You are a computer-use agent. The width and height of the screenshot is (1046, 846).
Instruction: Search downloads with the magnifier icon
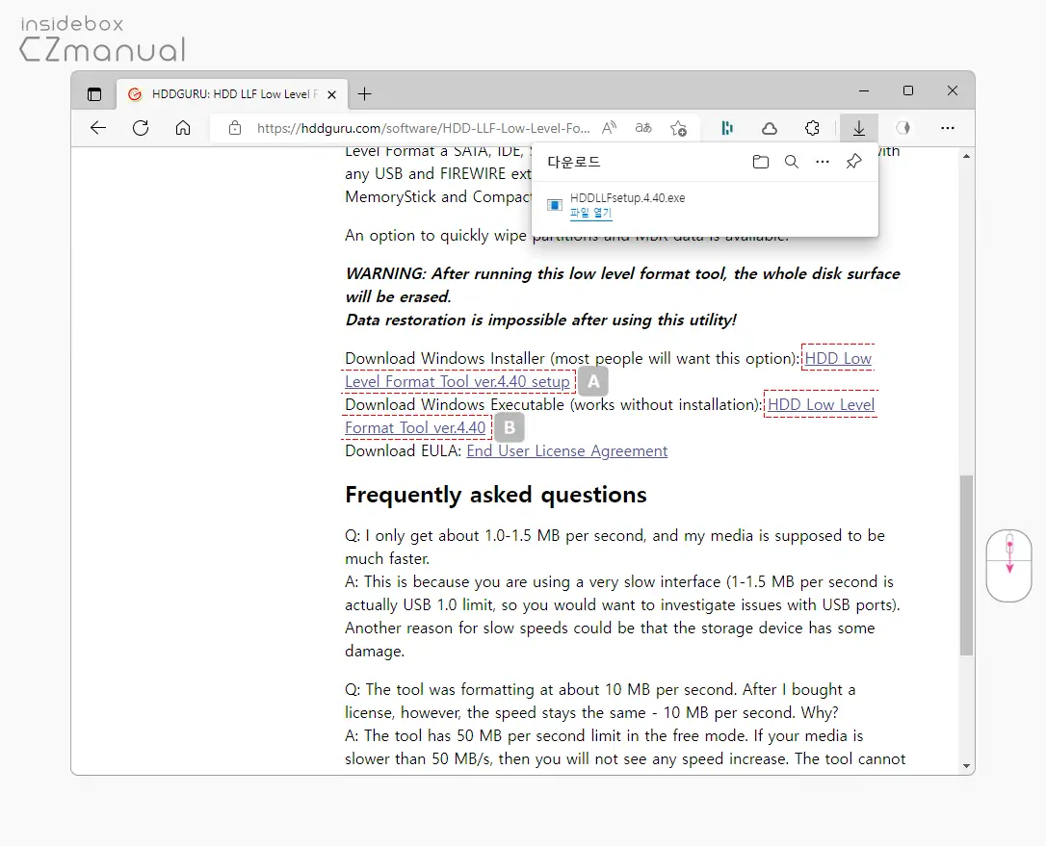click(x=791, y=162)
